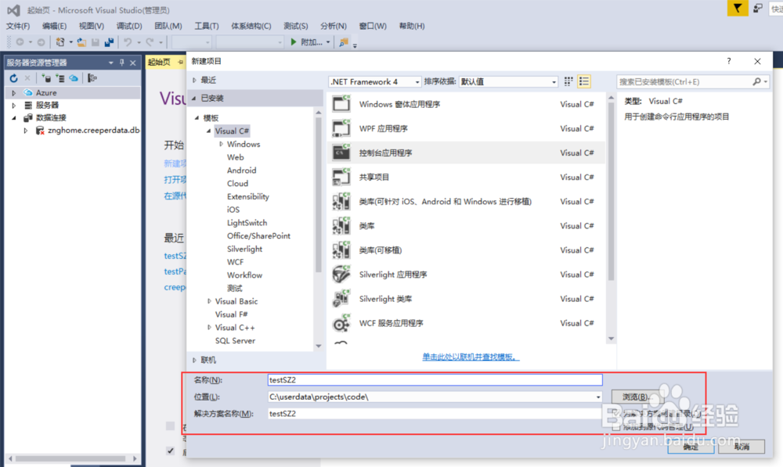This screenshot has height=467, width=783.
Task: Click the notification filter flag icon
Action: [x=737, y=8]
